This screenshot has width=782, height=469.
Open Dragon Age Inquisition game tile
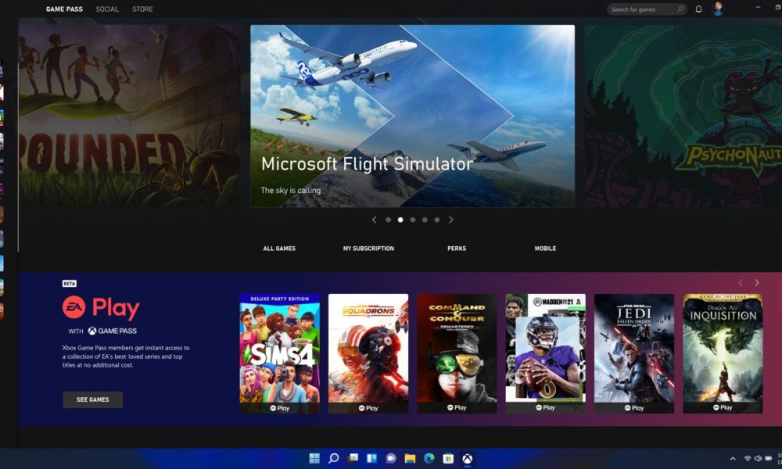(723, 353)
